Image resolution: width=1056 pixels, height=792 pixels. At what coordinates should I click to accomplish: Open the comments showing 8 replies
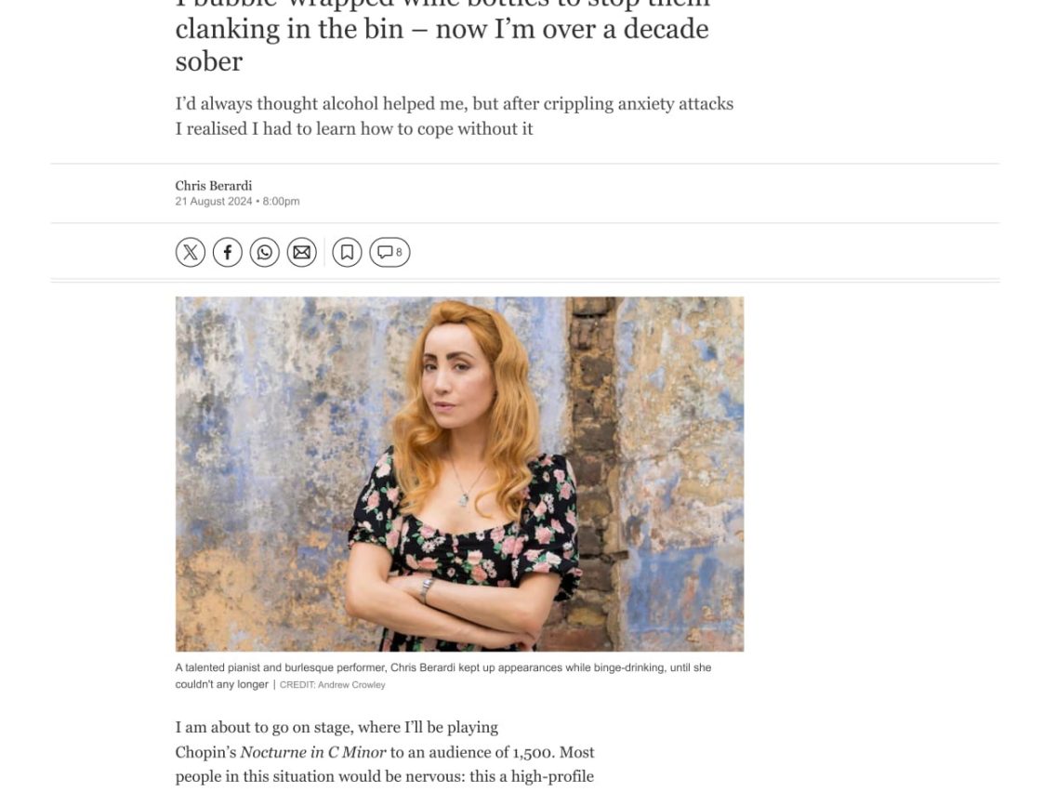coord(389,252)
